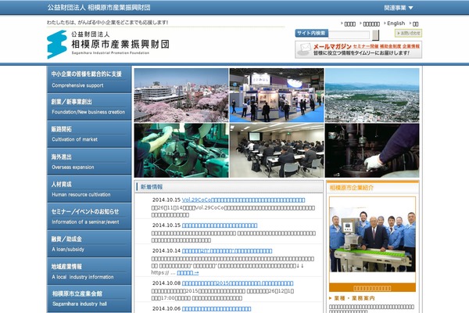Image resolution: width=469 pixels, height=313 pixels.
Task: Open the utility link right of English
Action: coord(416,23)
